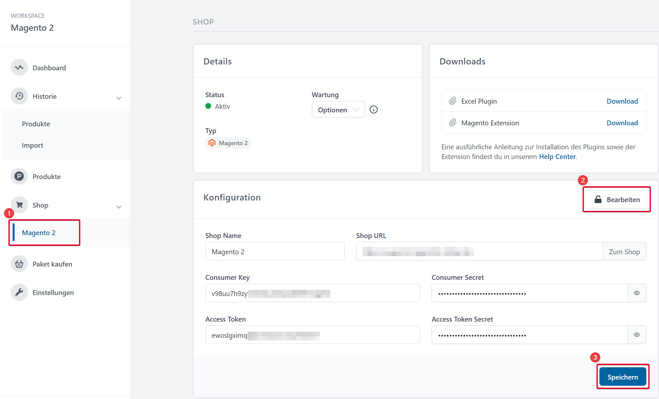Click the green Aktiv status dot

(x=208, y=106)
